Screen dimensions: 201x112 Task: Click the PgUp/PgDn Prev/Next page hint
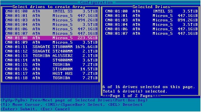[74, 100]
